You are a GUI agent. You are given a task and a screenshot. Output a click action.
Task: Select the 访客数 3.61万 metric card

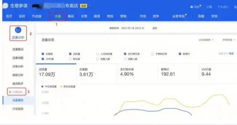[97, 73]
